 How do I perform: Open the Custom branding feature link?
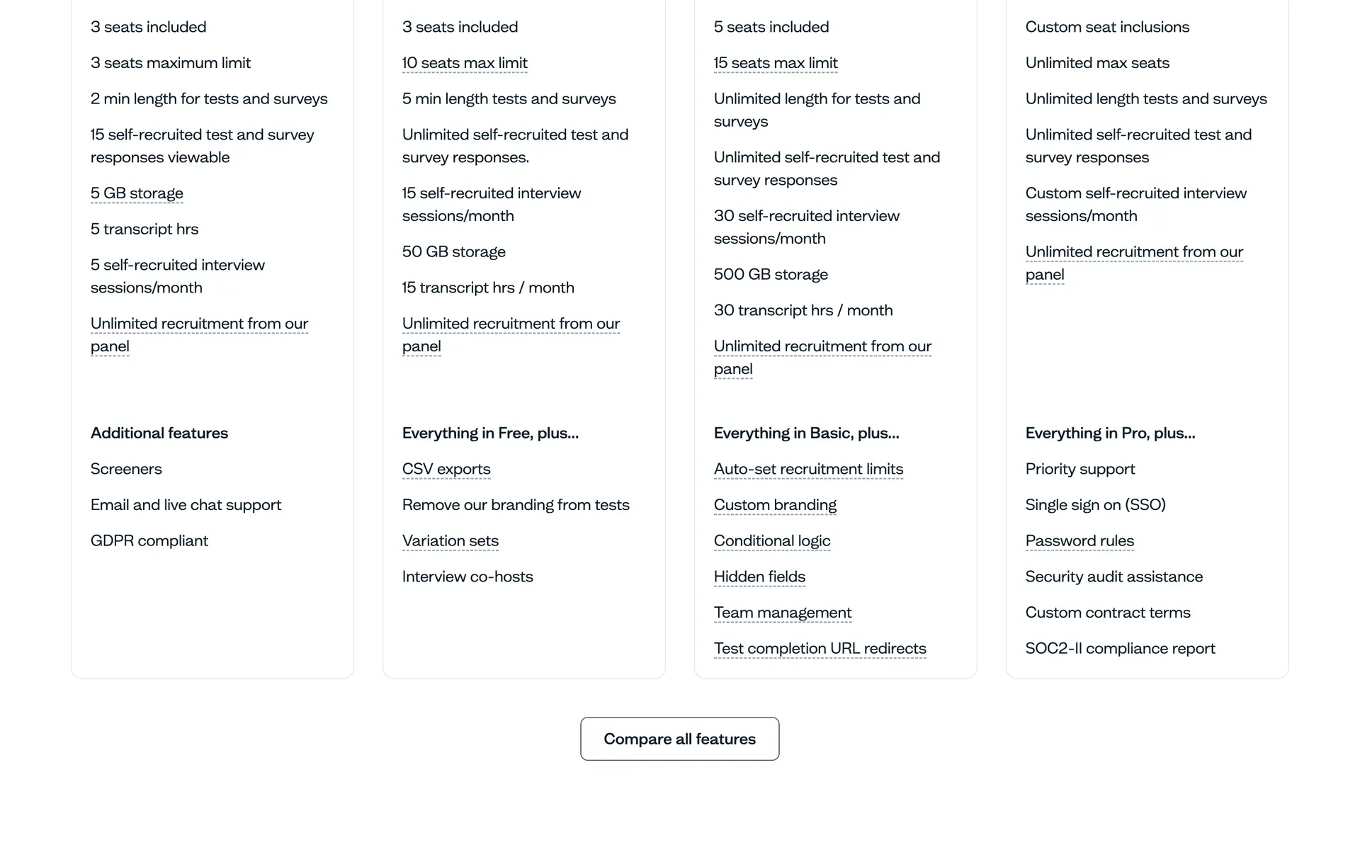(x=775, y=505)
